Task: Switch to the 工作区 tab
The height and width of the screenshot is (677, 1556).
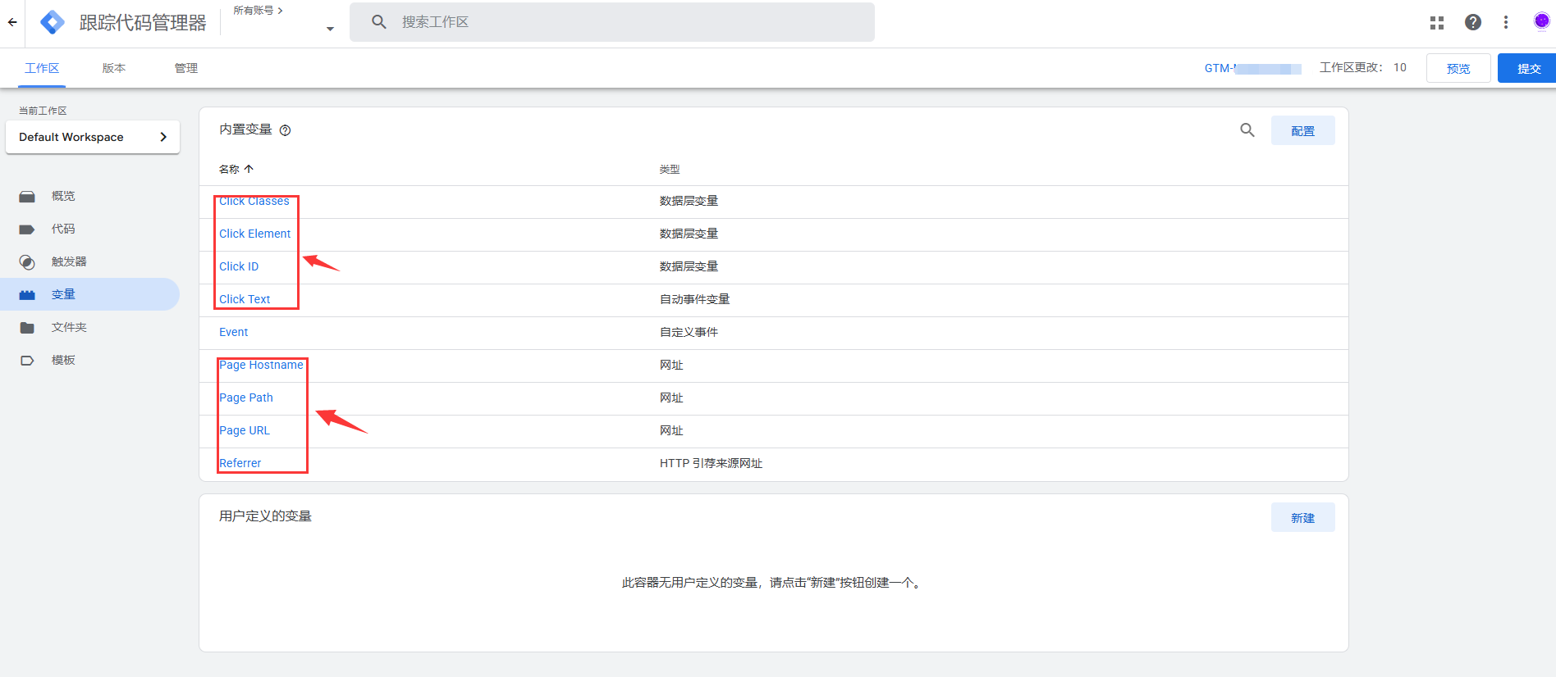Action: pyautogui.click(x=42, y=68)
